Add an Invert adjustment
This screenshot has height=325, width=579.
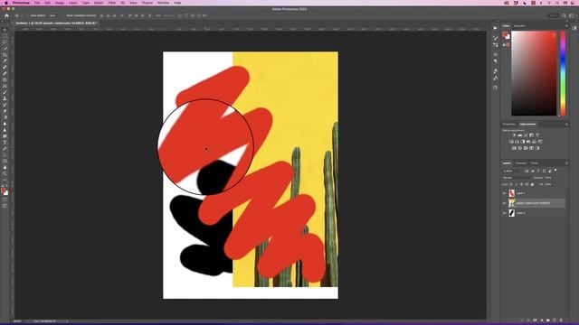point(514,148)
